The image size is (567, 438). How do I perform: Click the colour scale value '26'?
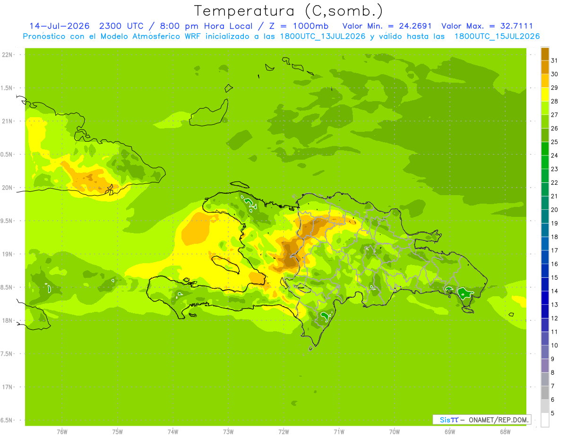pyautogui.click(x=555, y=129)
